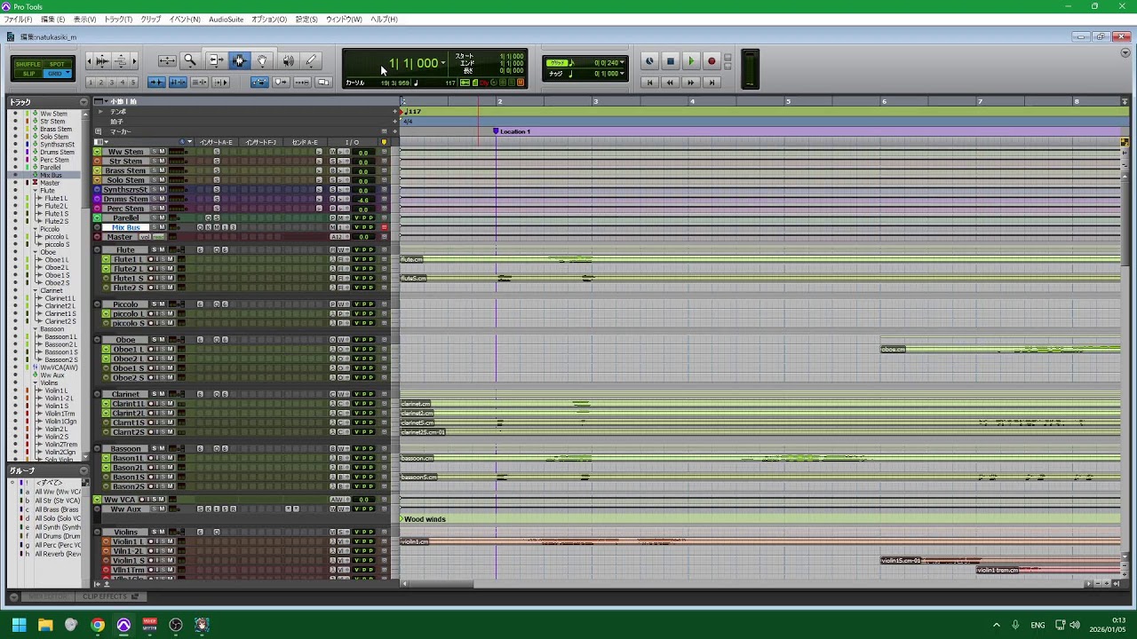Image resolution: width=1137 pixels, height=639 pixels.
Task: Click the Drums Stem volume value -4.6
Action: (x=362, y=200)
